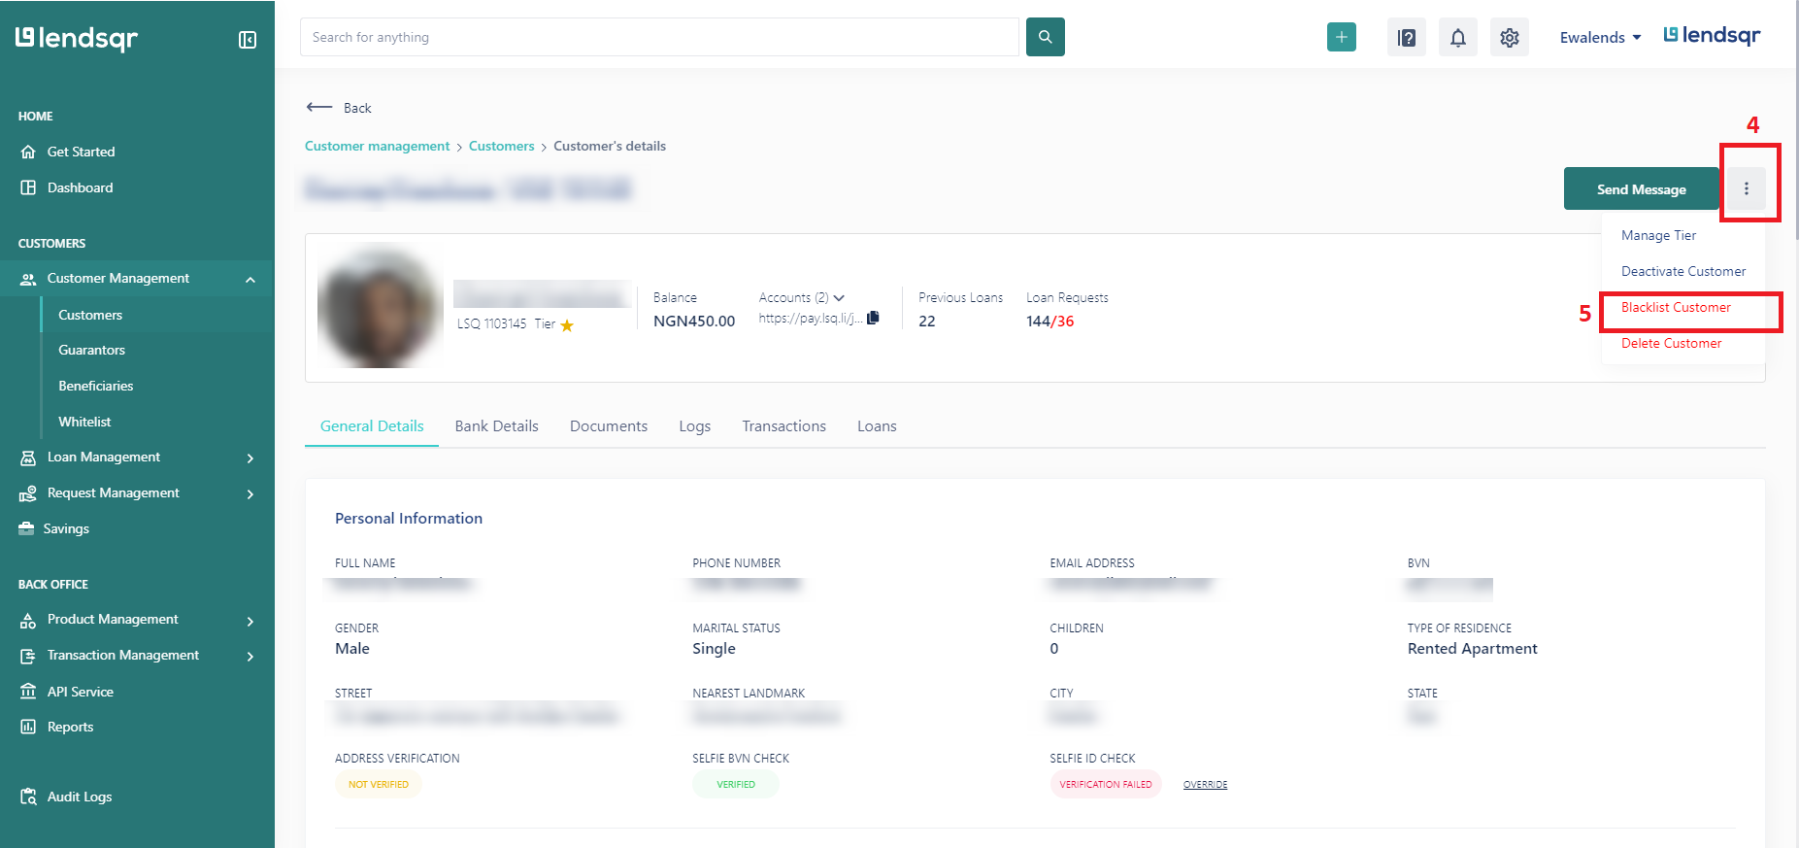Image resolution: width=1799 pixels, height=848 pixels.
Task: Go to Customers breadcrumb link
Action: pos(501,146)
